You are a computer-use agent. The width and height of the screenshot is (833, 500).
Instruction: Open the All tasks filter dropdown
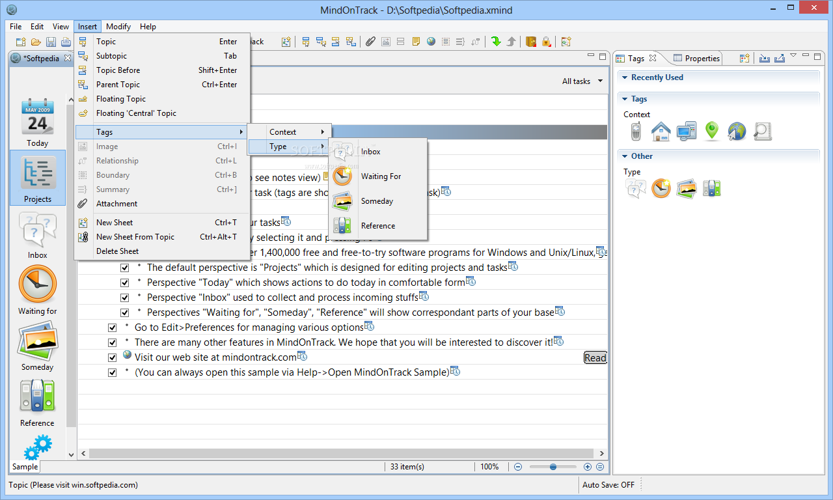(x=582, y=81)
